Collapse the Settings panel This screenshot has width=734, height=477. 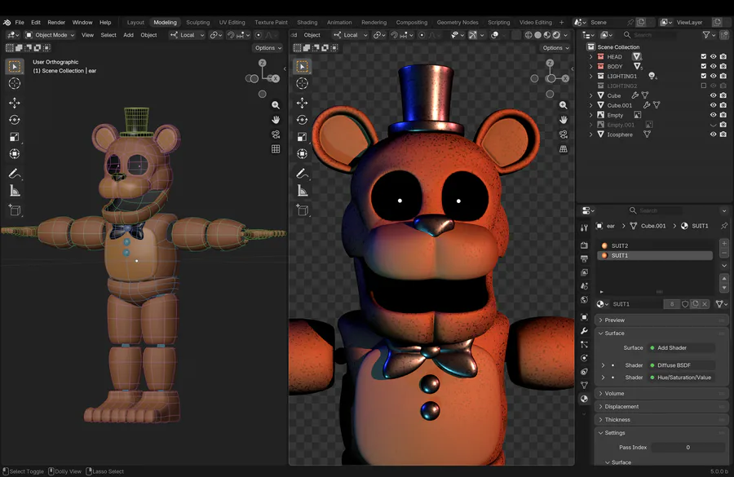661,433
